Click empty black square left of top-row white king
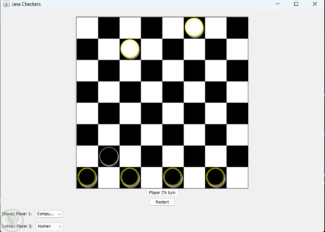Screen dimensions: 325x232 (151, 28)
